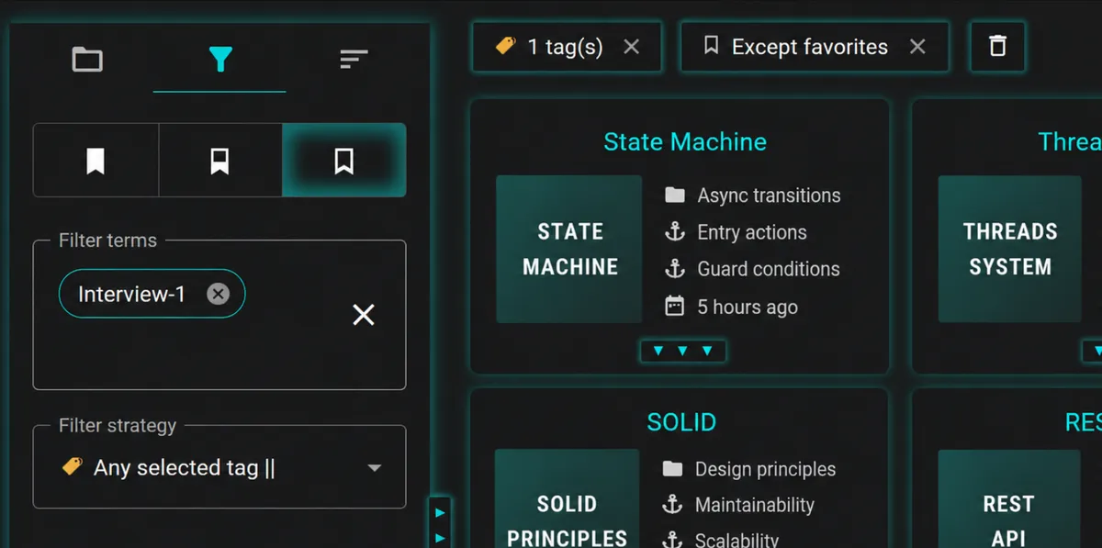Select the funnel filter tab
1102x548 pixels.
point(219,60)
